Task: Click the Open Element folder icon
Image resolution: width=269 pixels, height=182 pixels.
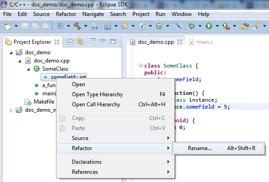Action: point(245,26)
